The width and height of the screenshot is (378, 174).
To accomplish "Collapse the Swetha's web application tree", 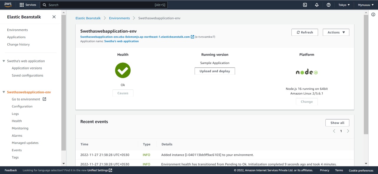I will 4,61.
